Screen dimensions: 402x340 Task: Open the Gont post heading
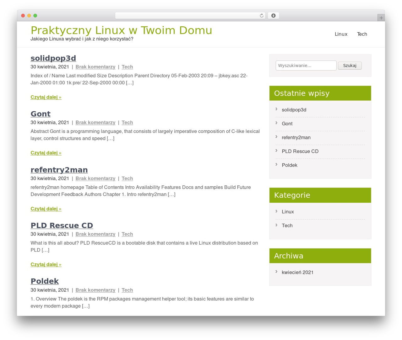(x=41, y=114)
